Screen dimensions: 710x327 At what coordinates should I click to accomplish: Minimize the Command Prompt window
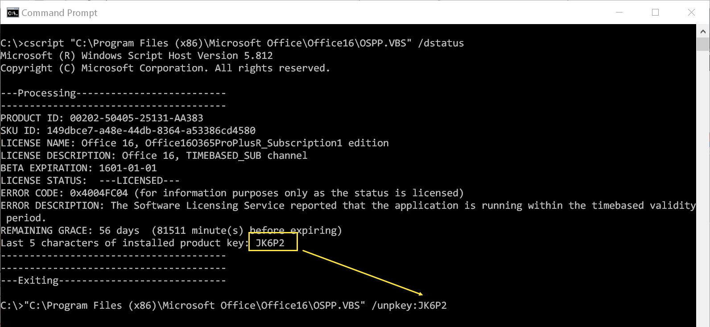[x=619, y=12]
